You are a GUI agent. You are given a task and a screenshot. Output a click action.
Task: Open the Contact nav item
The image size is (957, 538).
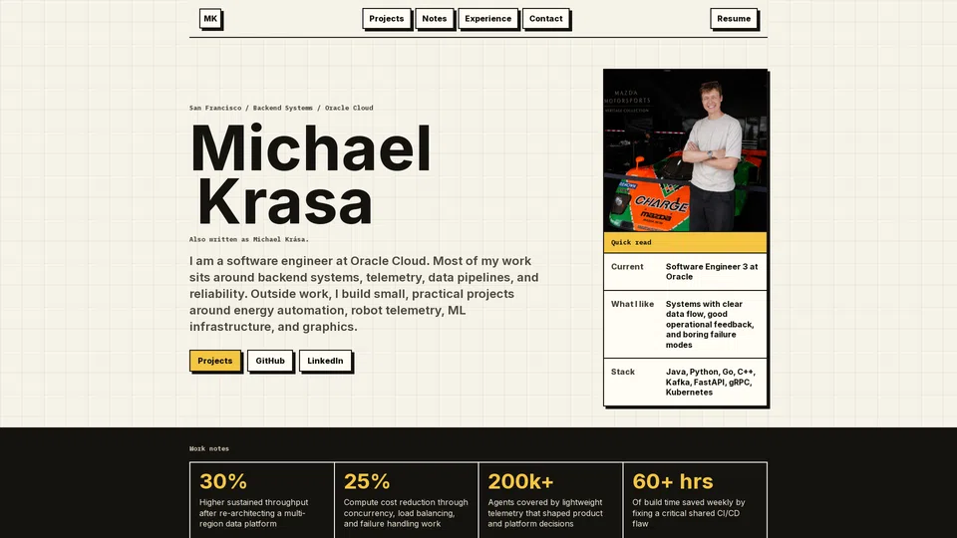pyautogui.click(x=545, y=18)
